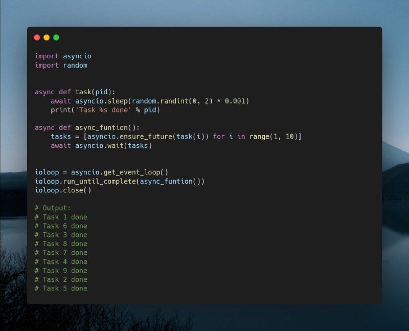Click the '# Task 9 done' comment
Image resolution: width=409 pixels, height=331 pixels.
[61, 271]
